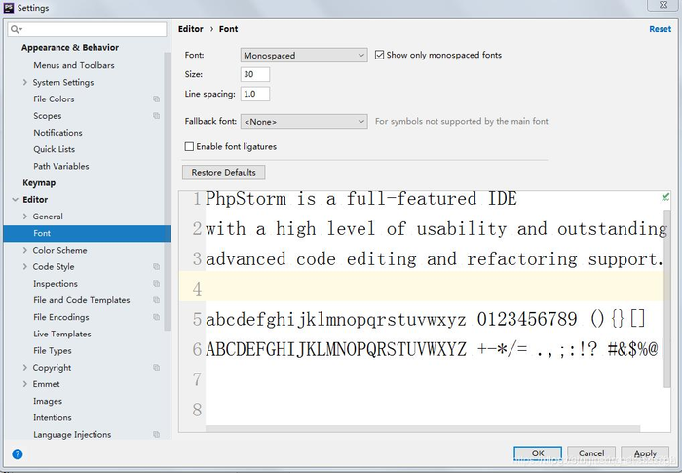Viewport: 682px width, 473px height.
Task: Click the PhpStorm icon in title bar
Action: [8, 8]
